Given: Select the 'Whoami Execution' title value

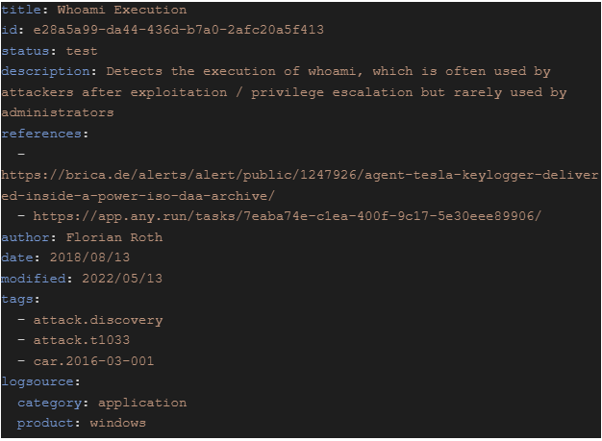Looking at the screenshot, I should point(122,10).
